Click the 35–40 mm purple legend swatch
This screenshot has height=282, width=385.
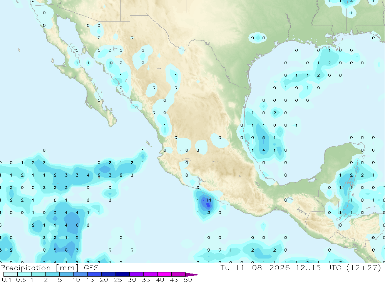coord(151,274)
